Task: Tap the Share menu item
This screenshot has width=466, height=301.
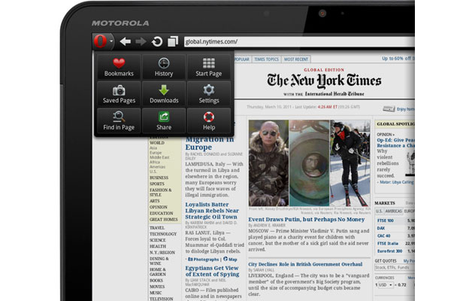Action: pos(163,121)
